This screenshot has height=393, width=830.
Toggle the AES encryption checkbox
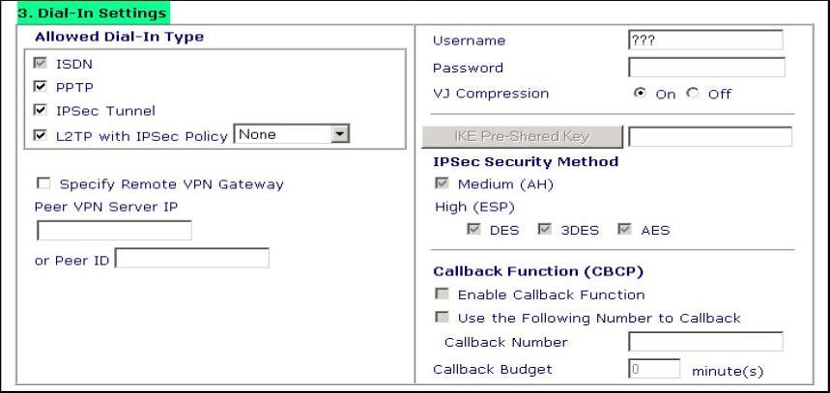(x=622, y=230)
